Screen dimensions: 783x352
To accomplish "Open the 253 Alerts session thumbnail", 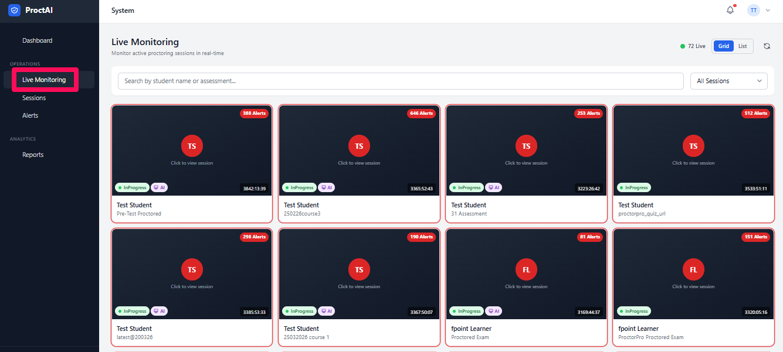I will [x=526, y=151].
